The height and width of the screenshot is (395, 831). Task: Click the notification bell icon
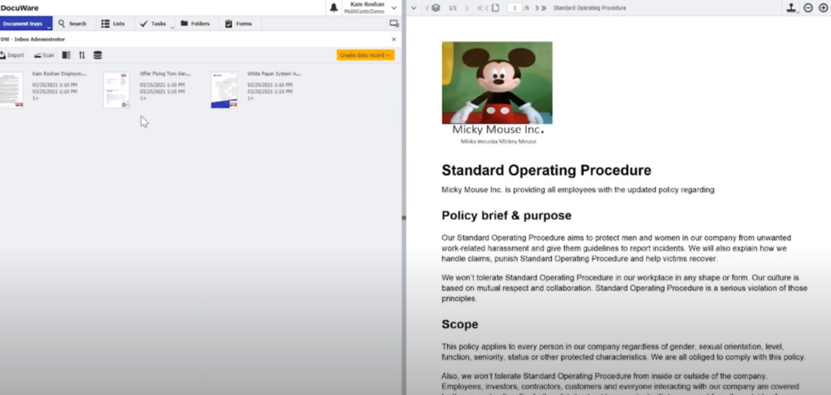(334, 7)
